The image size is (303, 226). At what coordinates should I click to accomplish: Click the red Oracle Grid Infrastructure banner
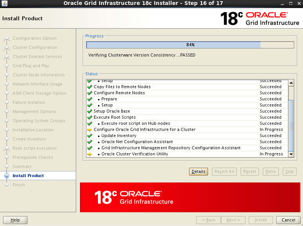click(x=190, y=197)
